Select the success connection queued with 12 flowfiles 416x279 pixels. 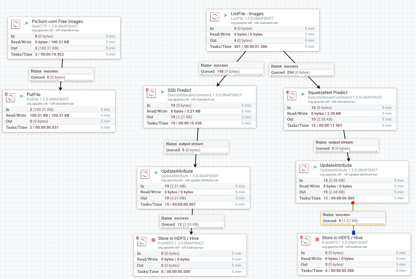tap(192, 221)
